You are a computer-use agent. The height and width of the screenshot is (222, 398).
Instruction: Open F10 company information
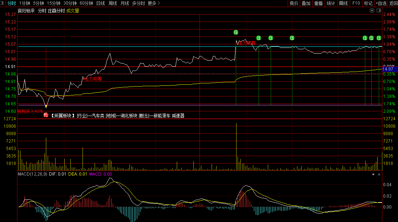(x=356, y=3)
